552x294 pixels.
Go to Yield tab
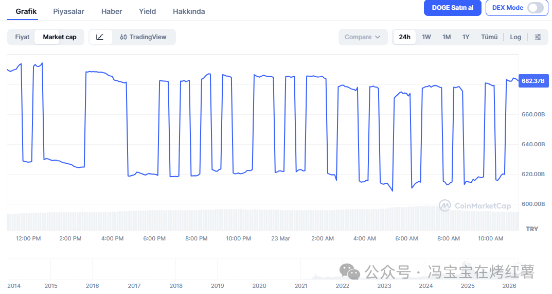tap(147, 11)
